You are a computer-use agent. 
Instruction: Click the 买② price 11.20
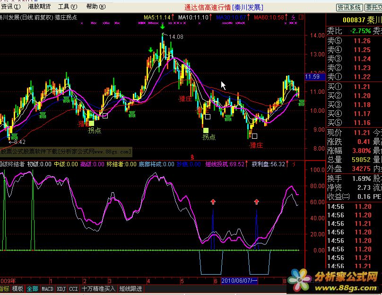pos(362,96)
